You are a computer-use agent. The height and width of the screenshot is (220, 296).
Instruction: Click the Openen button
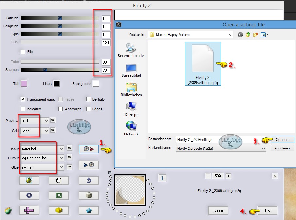[282, 140]
